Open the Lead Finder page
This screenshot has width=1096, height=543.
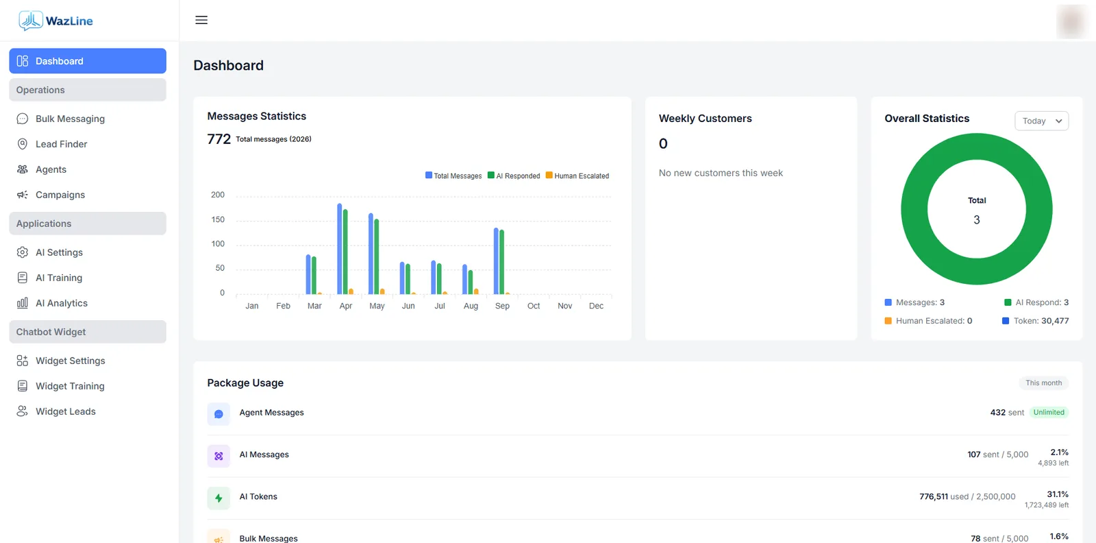88,144
